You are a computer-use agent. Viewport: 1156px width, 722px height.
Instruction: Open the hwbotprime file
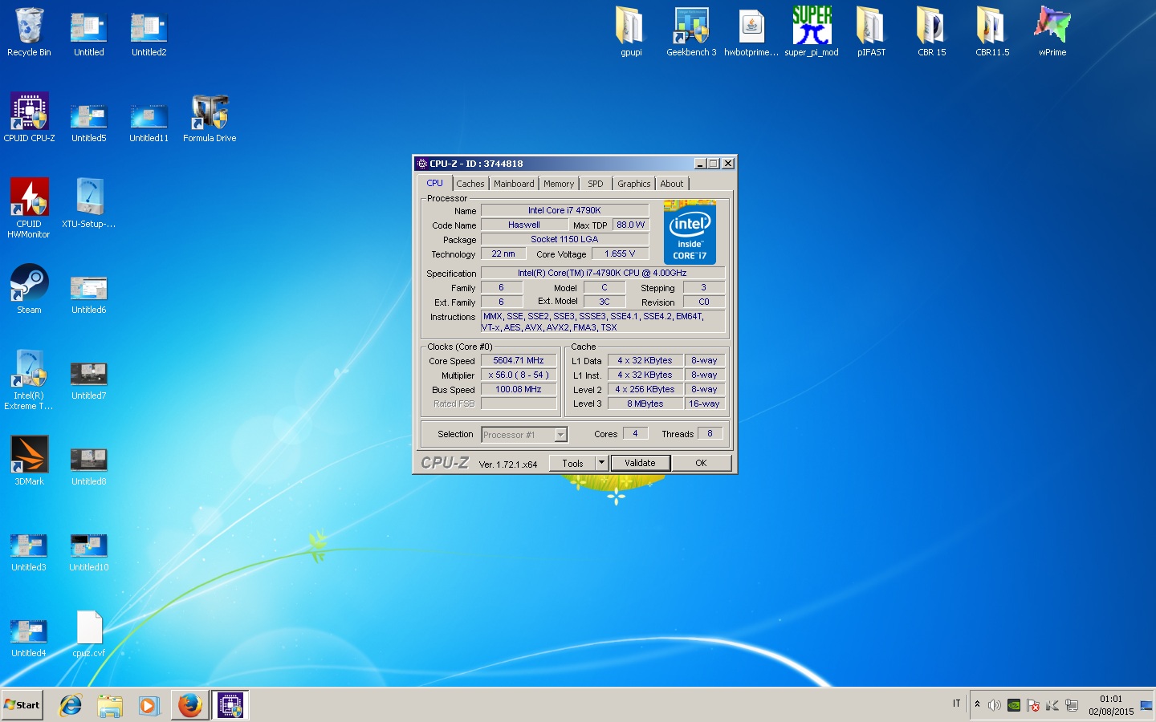pos(751,32)
